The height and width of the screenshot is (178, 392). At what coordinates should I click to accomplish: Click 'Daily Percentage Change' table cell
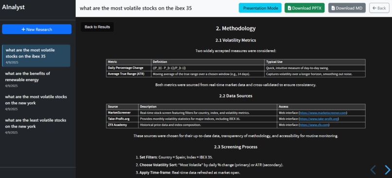(129, 68)
